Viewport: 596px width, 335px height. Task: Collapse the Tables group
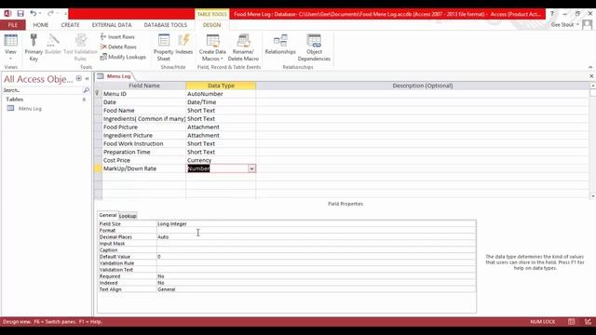point(84,100)
